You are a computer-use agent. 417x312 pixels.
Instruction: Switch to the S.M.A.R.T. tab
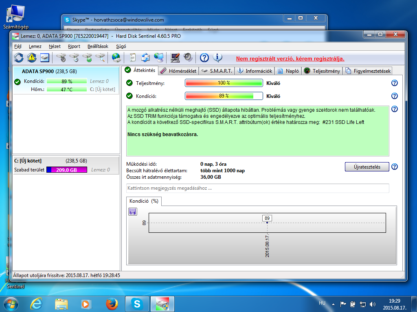(x=217, y=71)
